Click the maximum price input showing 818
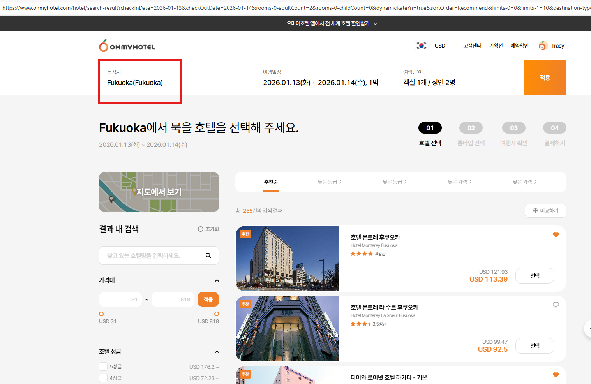The height and width of the screenshot is (384, 591). click(173, 299)
